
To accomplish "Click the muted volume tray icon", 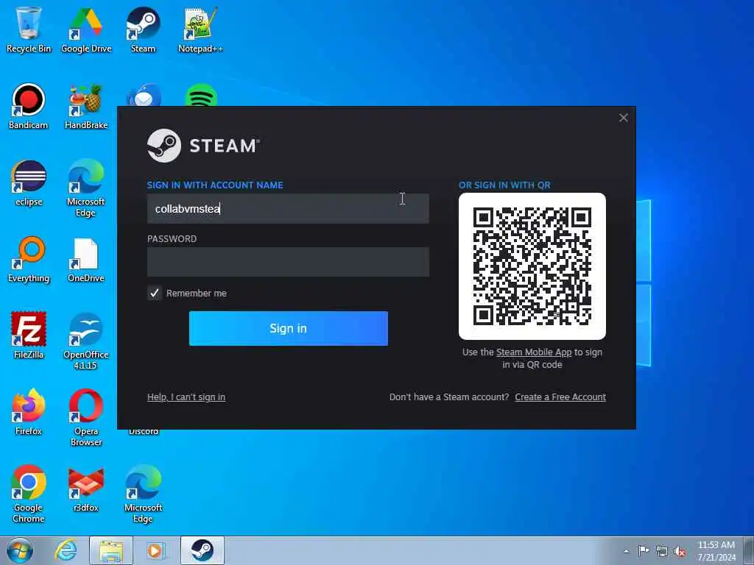I will 680,551.
